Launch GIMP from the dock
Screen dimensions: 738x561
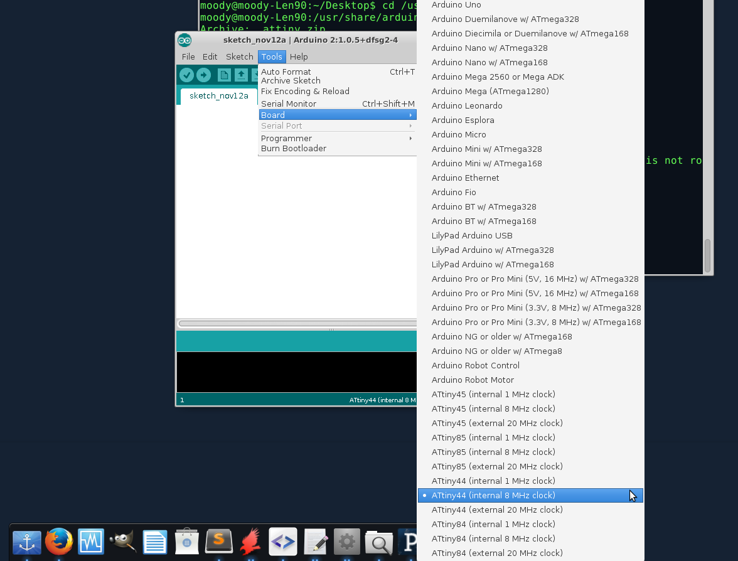pyautogui.click(x=123, y=541)
